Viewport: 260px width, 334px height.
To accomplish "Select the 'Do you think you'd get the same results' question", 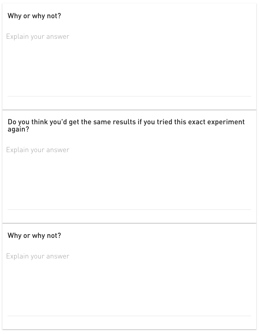I will (126, 126).
